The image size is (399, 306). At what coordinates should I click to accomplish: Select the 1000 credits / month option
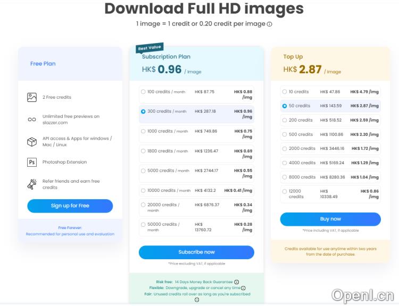pos(143,131)
